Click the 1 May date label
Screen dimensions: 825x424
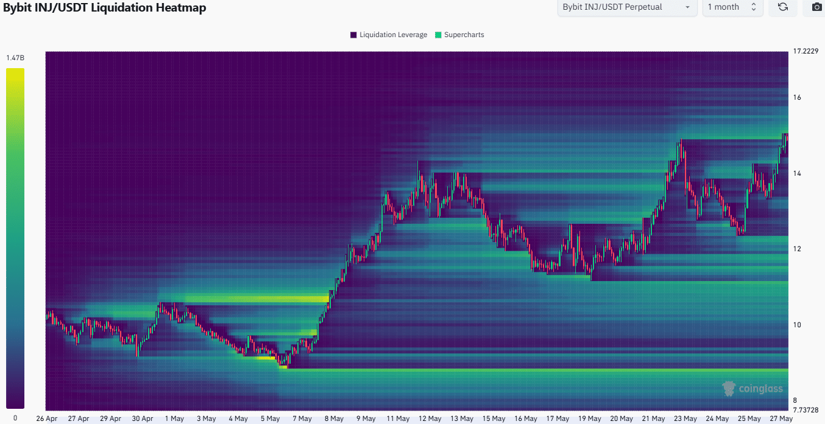174,419
